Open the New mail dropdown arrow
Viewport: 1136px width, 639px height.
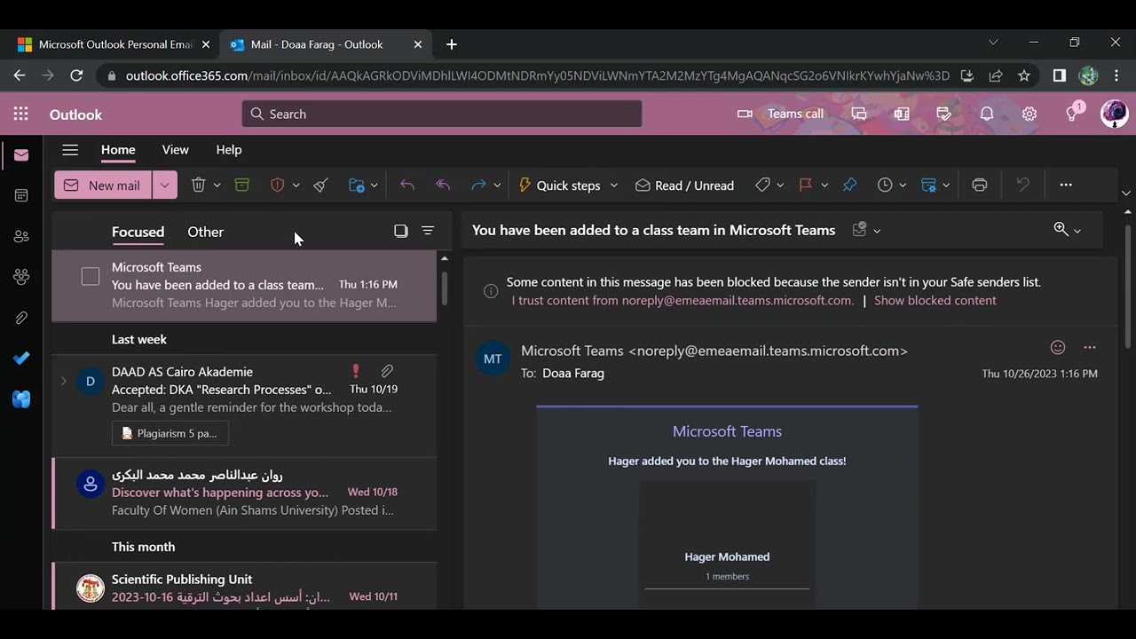pos(164,185)
